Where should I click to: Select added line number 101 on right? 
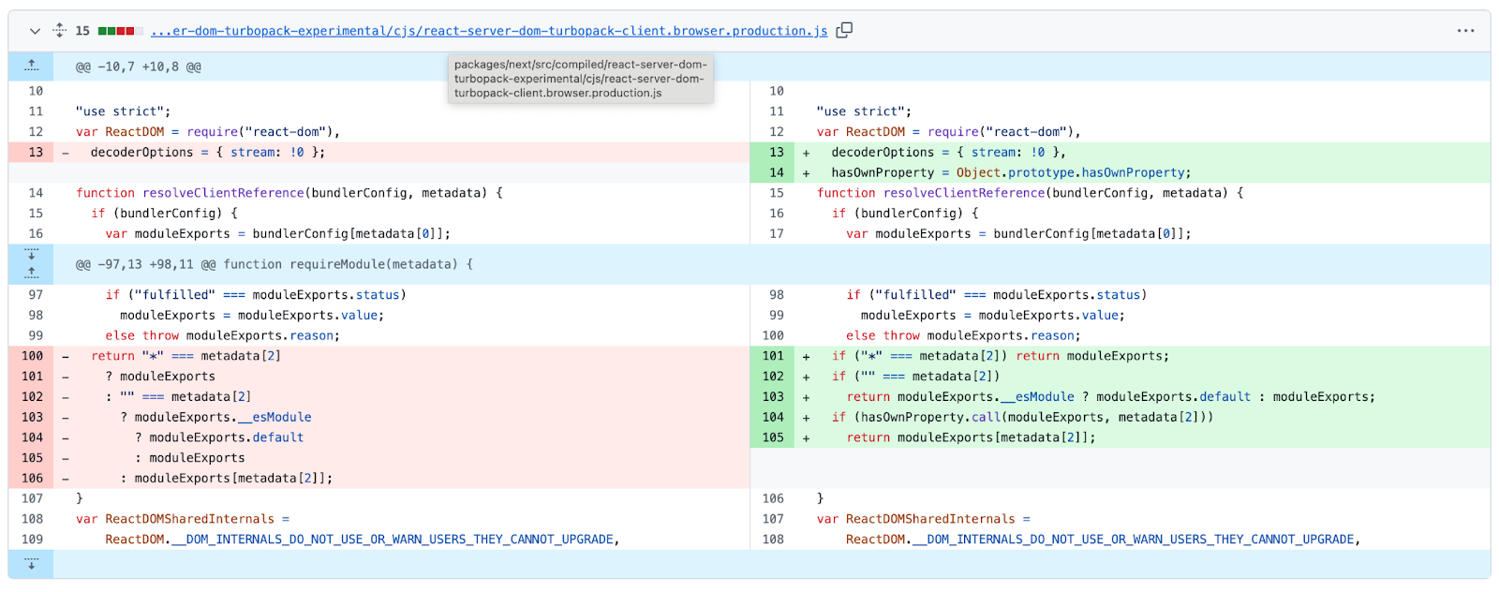772,356
